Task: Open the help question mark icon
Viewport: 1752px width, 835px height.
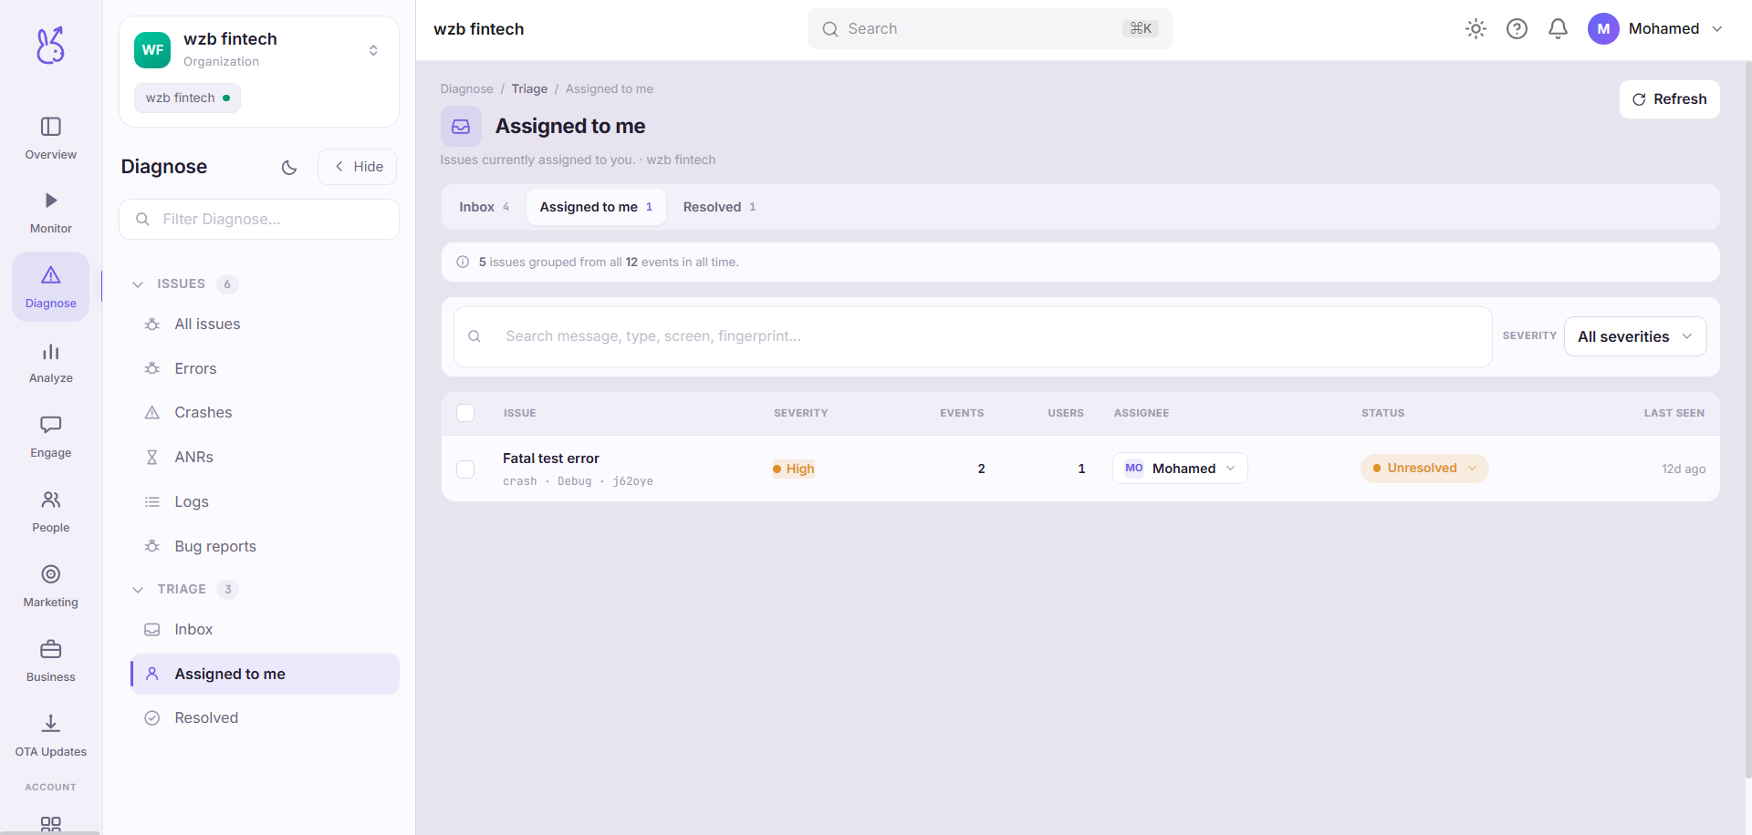Action: 1517,29
